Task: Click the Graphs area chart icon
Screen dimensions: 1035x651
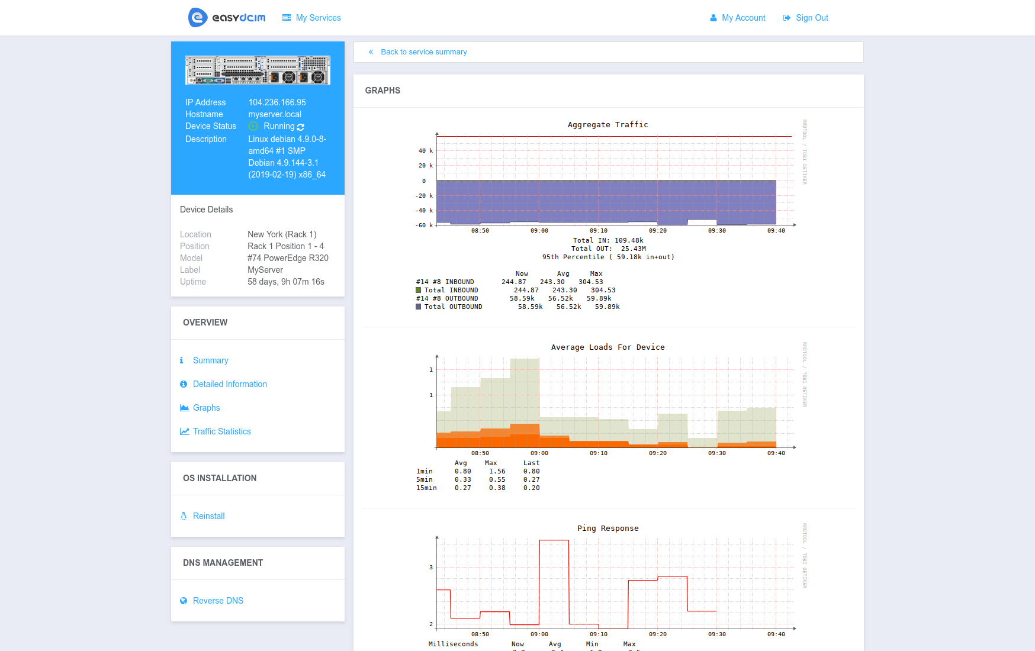Action: pos(184,408)
